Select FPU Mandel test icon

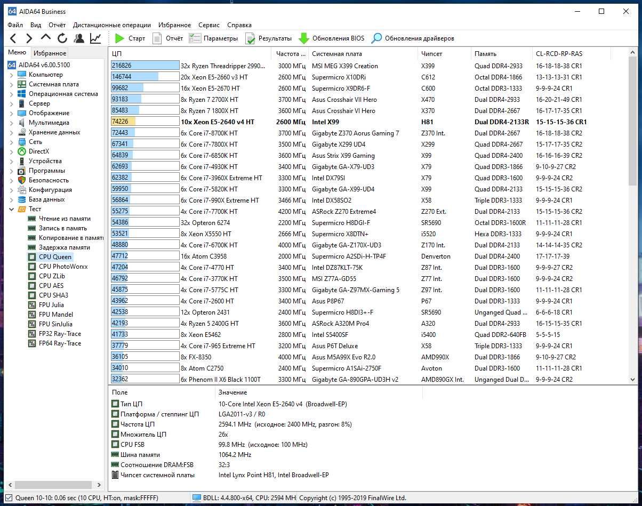point(32,315)
